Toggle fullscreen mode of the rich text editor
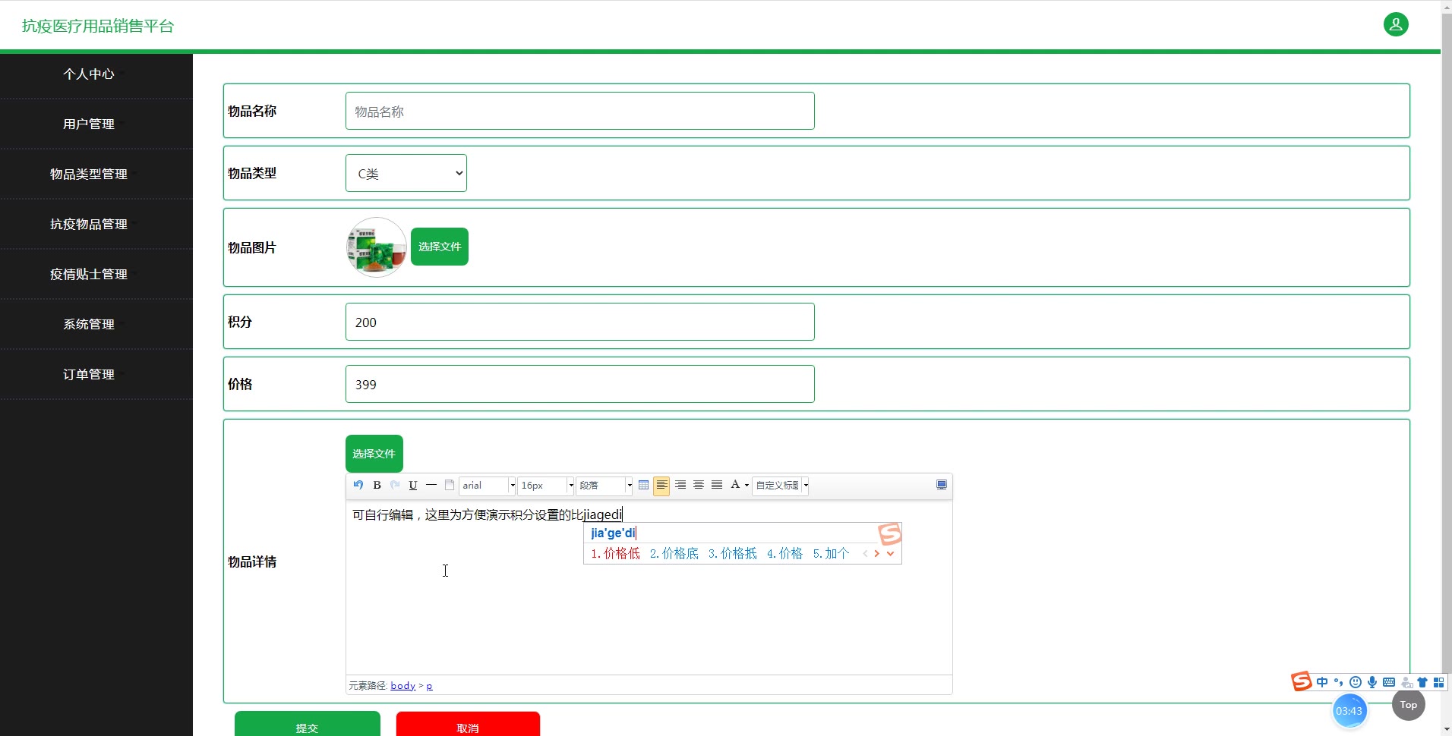The width and height of the screenshot is (1452, 736). tap(942, 485)
